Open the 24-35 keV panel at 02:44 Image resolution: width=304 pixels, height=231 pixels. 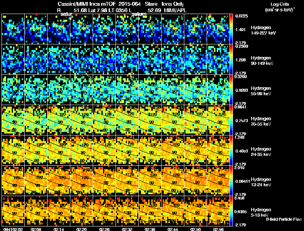click(x=173, y=150)
